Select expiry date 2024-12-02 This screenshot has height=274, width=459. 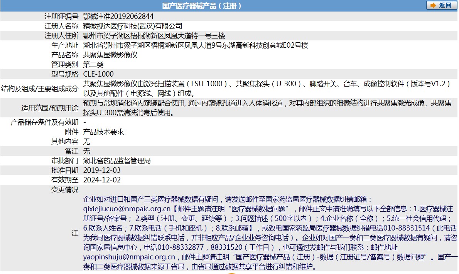(102, 180)
